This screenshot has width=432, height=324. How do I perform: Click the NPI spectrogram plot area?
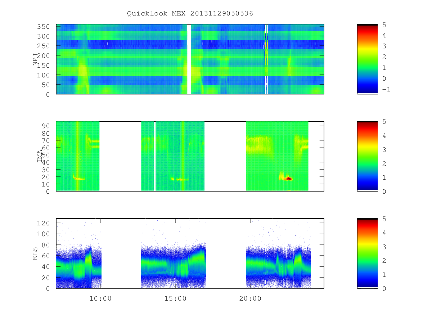click(190, 59)
